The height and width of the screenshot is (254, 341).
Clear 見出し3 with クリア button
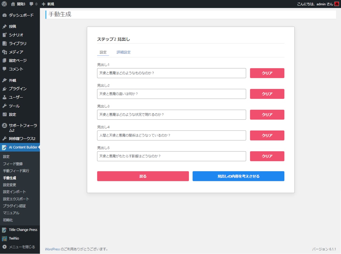(267, 115)
